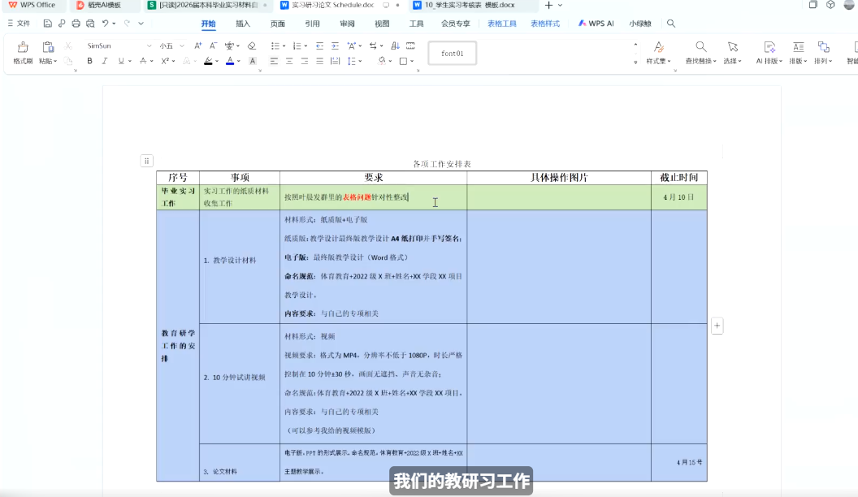Click the AI Layout (AI排版) icon
858x497 pixels.
pyautogui.click(x=769, y=47)
